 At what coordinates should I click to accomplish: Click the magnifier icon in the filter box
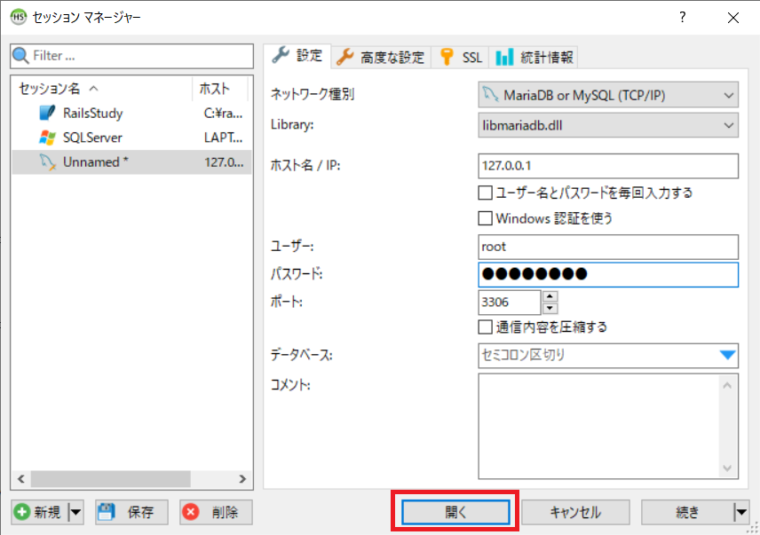pyautogui.click(x=20, y=56)
